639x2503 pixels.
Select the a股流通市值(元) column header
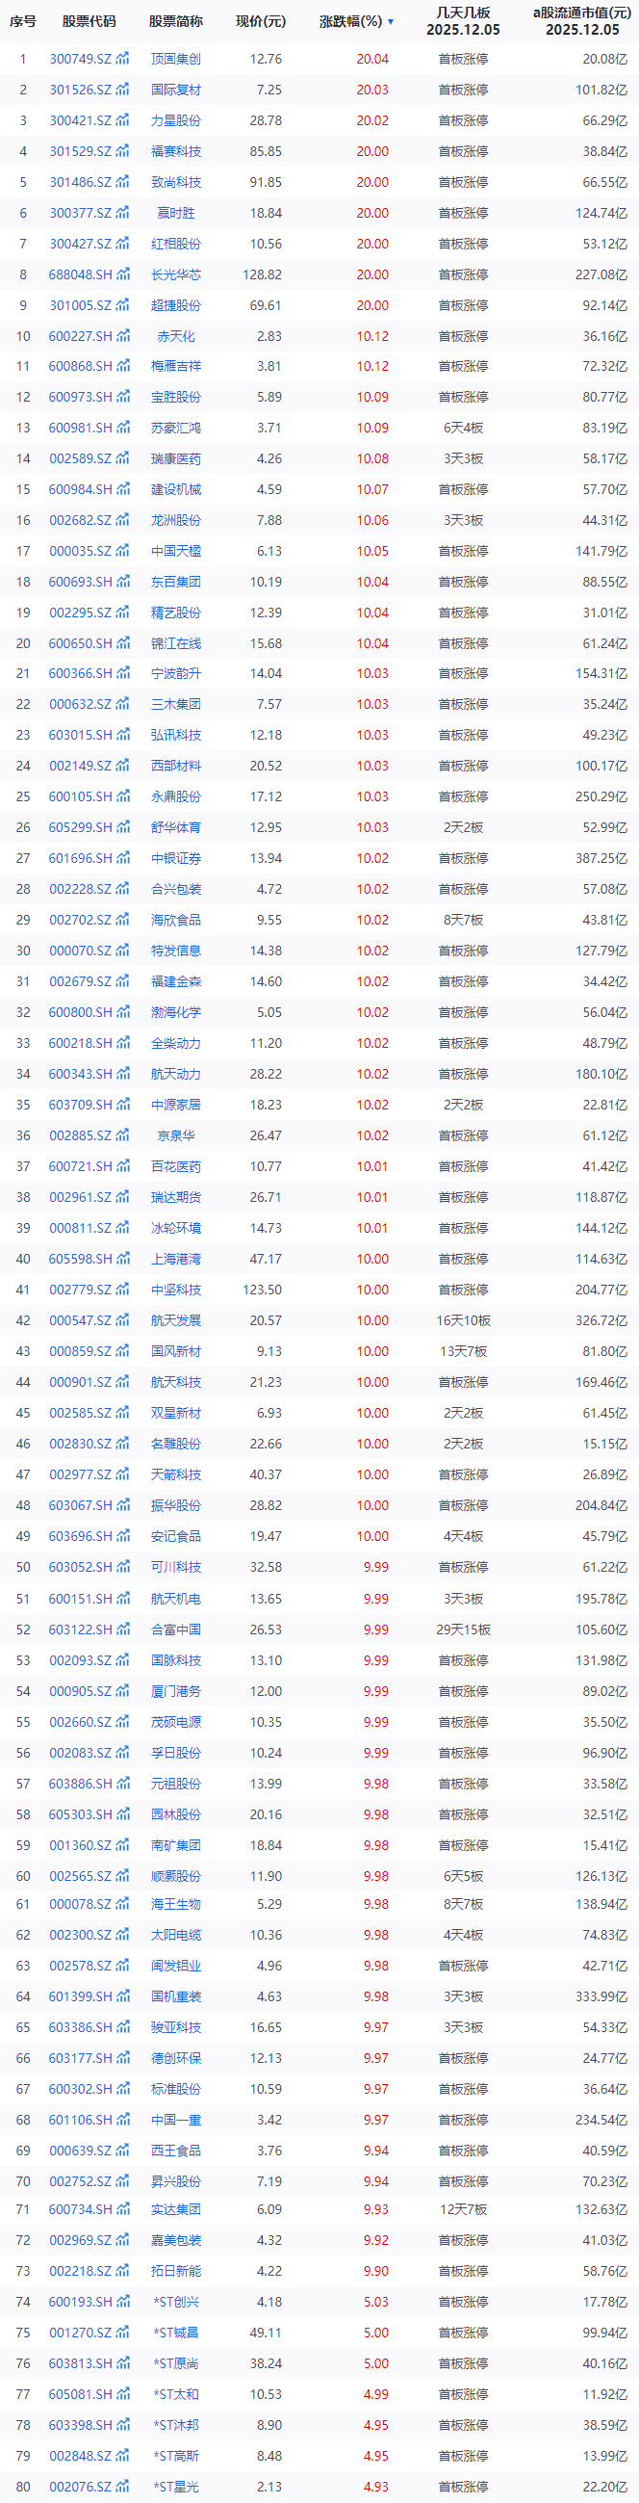(580, 21)
